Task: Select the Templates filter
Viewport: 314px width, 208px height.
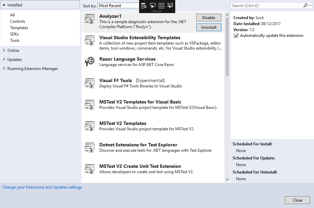Action: (x=19, y=28)
